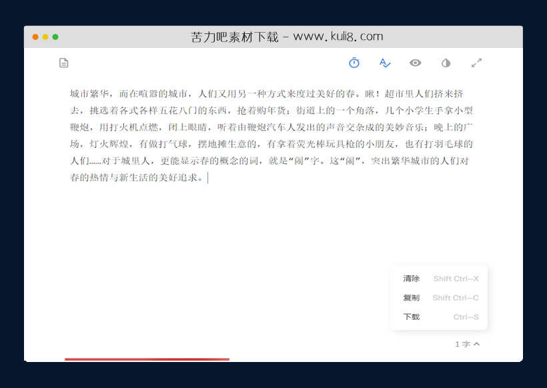Open a new document via the page icon

pos(63,62)
